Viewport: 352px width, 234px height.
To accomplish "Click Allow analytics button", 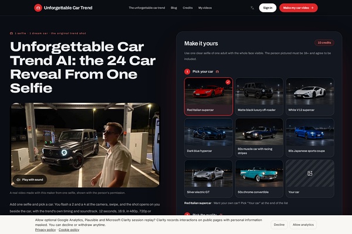I will [303, 225].
